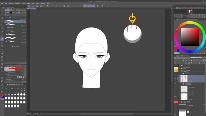Select the Lasso selection tool

(2, 25)
